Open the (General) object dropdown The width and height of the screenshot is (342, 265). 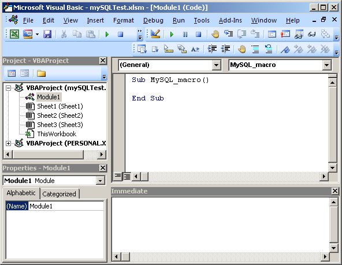click(216, 65)
